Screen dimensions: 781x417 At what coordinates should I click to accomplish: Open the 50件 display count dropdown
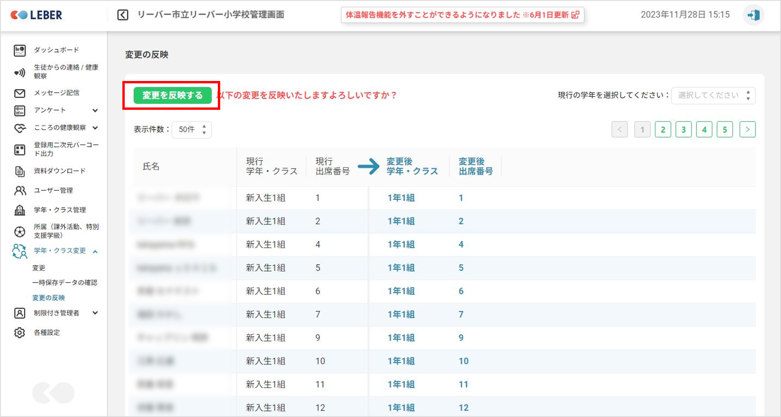tap(191, 130)
